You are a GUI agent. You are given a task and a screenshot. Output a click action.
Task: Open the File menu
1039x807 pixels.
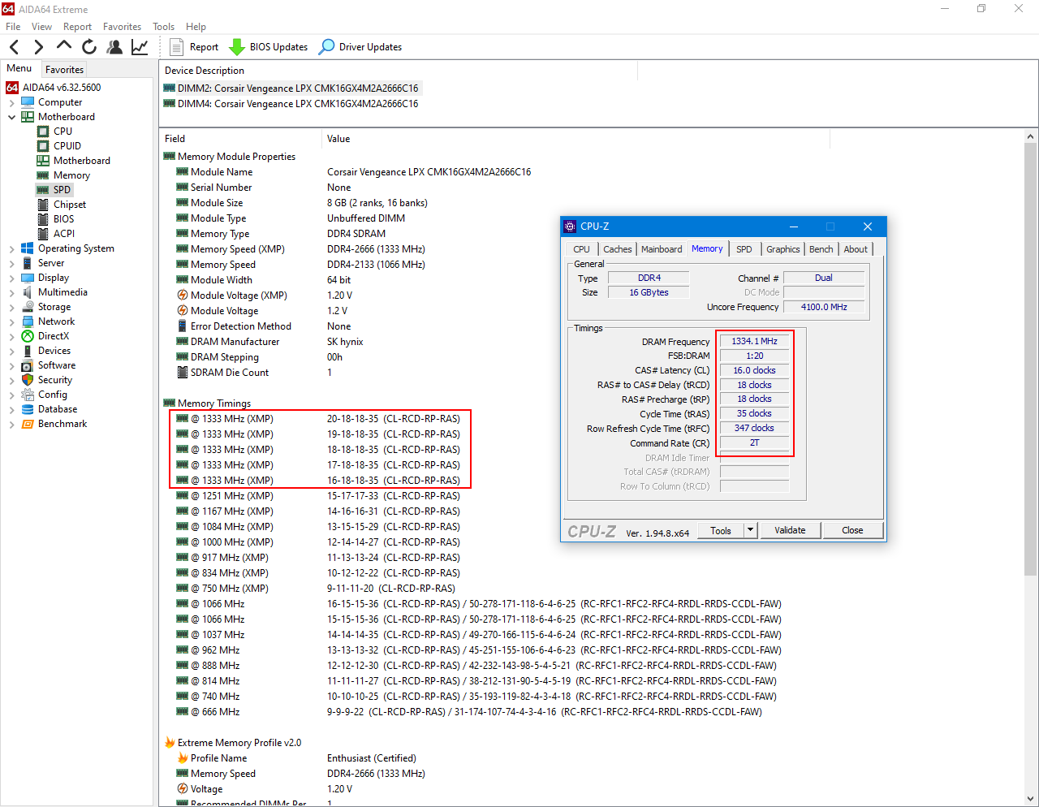coord(13,27)
